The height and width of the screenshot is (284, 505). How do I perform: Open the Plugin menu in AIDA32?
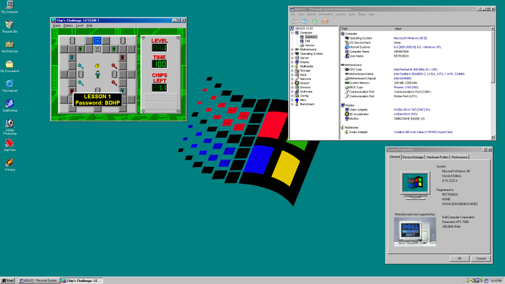pyautogui.click(x=362, y=14)
